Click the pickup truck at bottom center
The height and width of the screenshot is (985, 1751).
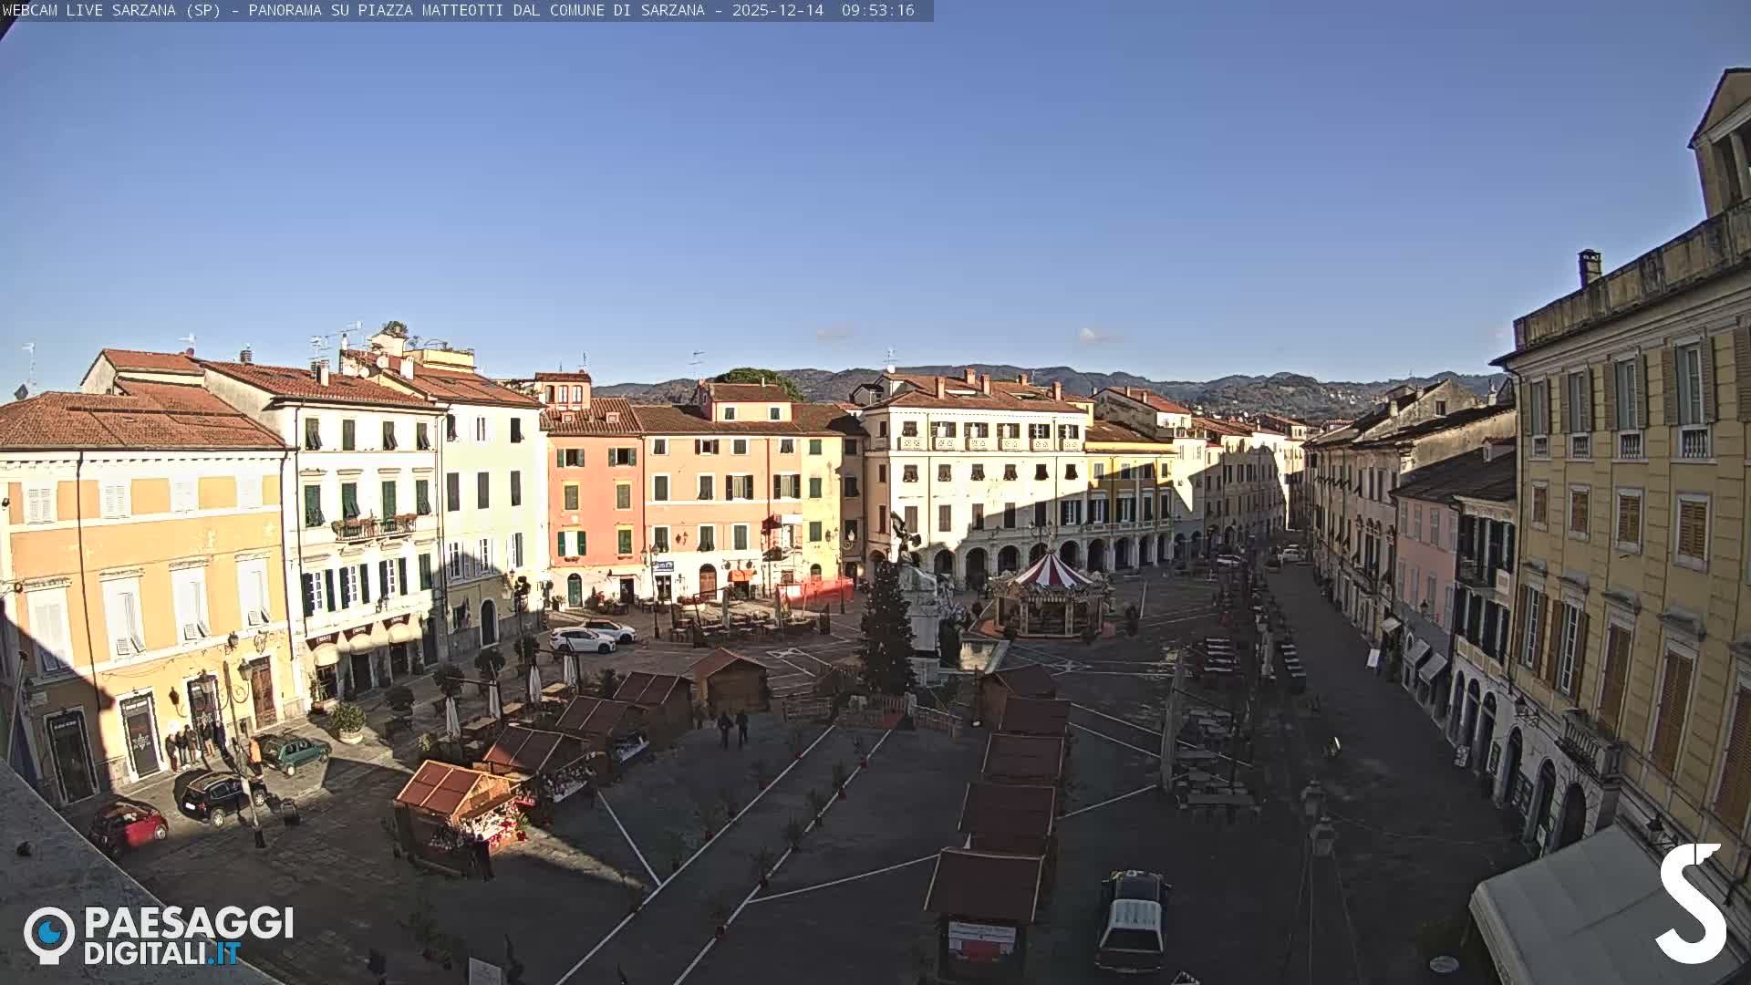[1132, 921]
